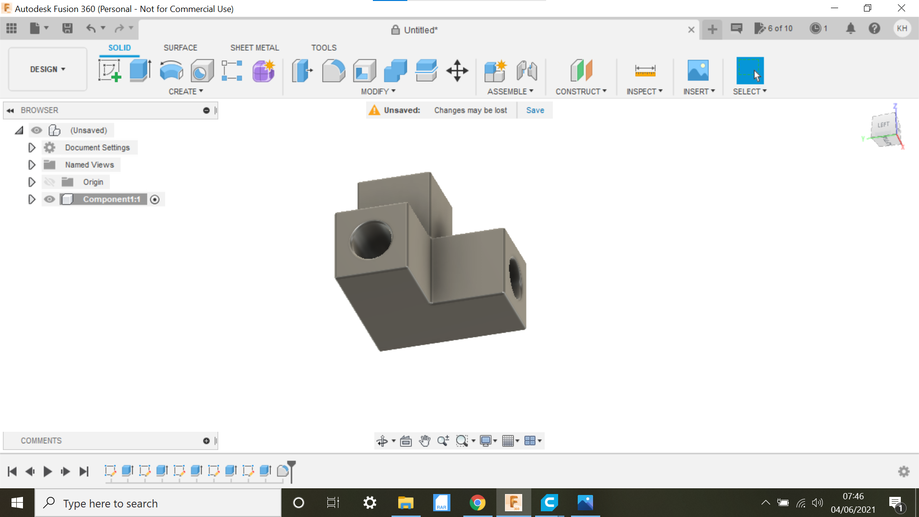Open the CONSTRUCT dropdown menu
Screen dimensions: 919x517
tap(581, 91)
